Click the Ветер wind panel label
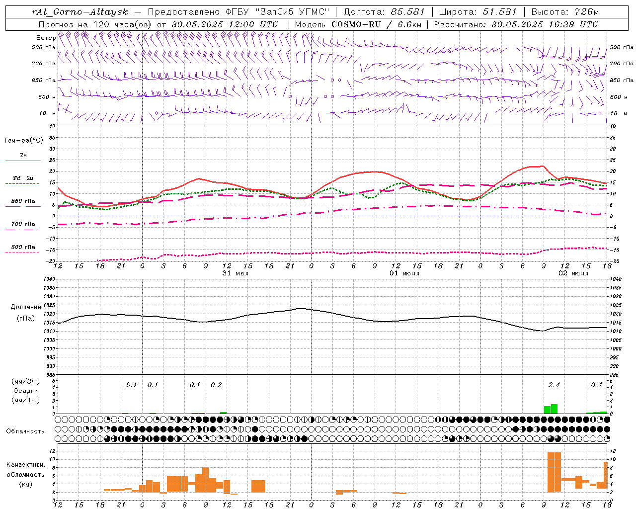 tap(46, 38)
